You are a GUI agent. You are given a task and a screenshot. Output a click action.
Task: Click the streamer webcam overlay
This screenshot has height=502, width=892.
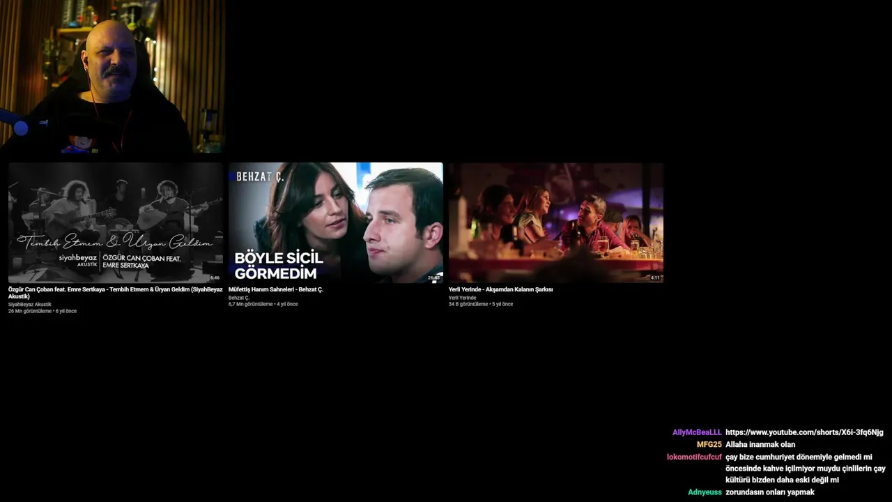click(112, 76)
